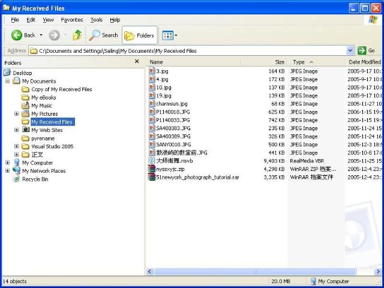Image resolution: width=384 pixels, height=288 pixels.
Task: Open the Edit menu
Action: tap(31, 20)
